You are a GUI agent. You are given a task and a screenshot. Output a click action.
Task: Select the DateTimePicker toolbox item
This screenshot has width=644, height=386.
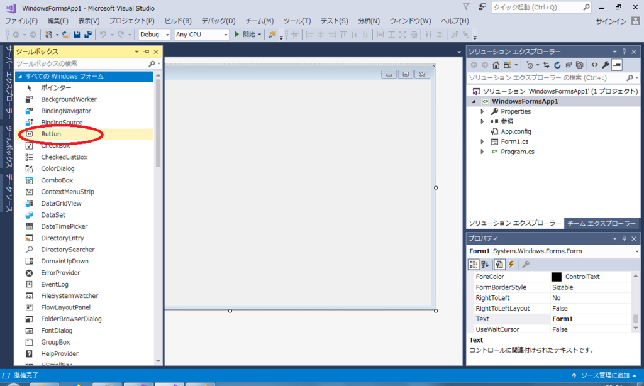(x=64, y=226)
